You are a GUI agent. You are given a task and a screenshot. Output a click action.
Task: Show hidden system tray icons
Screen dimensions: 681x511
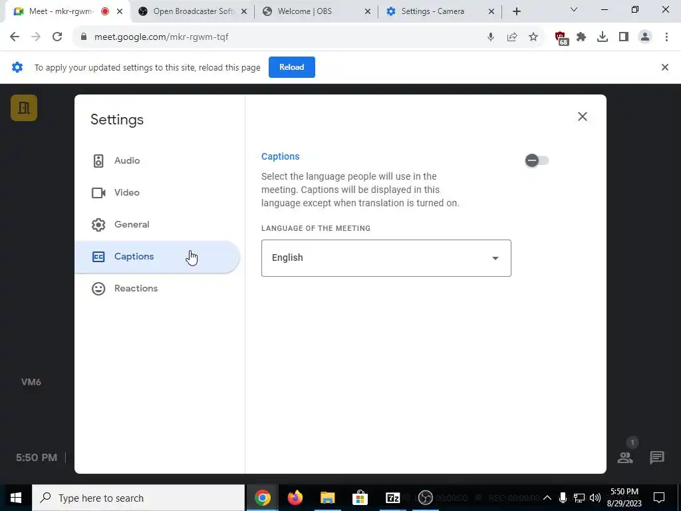click(547, 498)
